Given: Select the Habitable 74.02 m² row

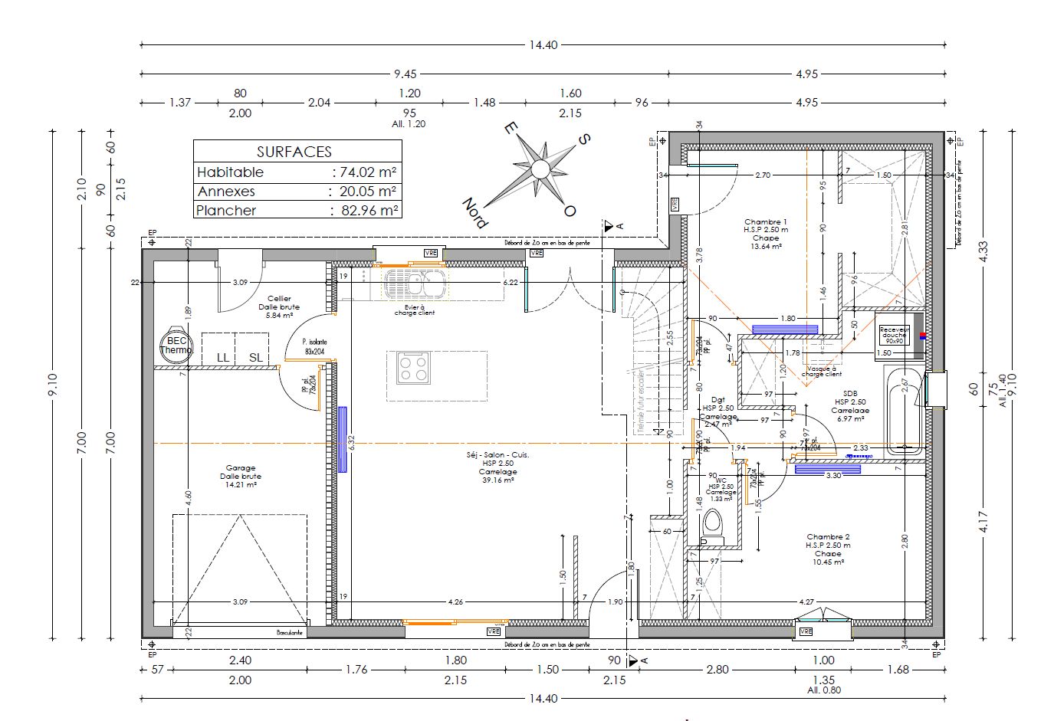Looking at the screenshot, I should [x=297, y=172].
